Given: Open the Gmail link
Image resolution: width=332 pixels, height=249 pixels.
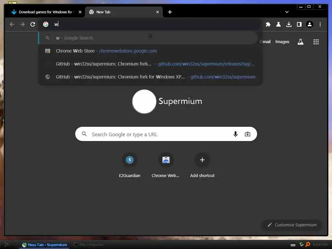Looking at the screenshot, I should (265, 42).
